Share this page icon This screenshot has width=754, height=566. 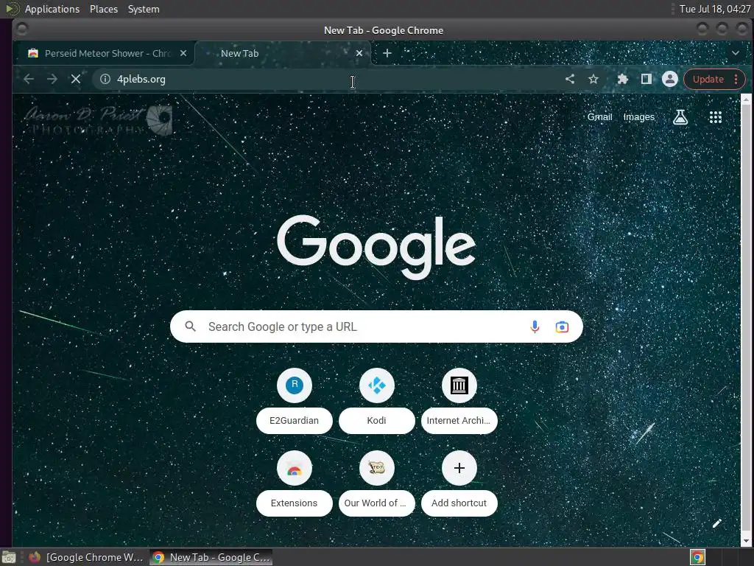tap(570, 79)
